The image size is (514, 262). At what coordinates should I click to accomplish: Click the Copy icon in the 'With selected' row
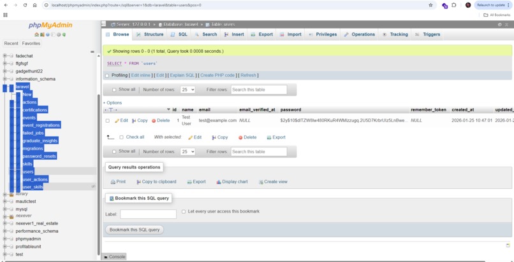214,137
